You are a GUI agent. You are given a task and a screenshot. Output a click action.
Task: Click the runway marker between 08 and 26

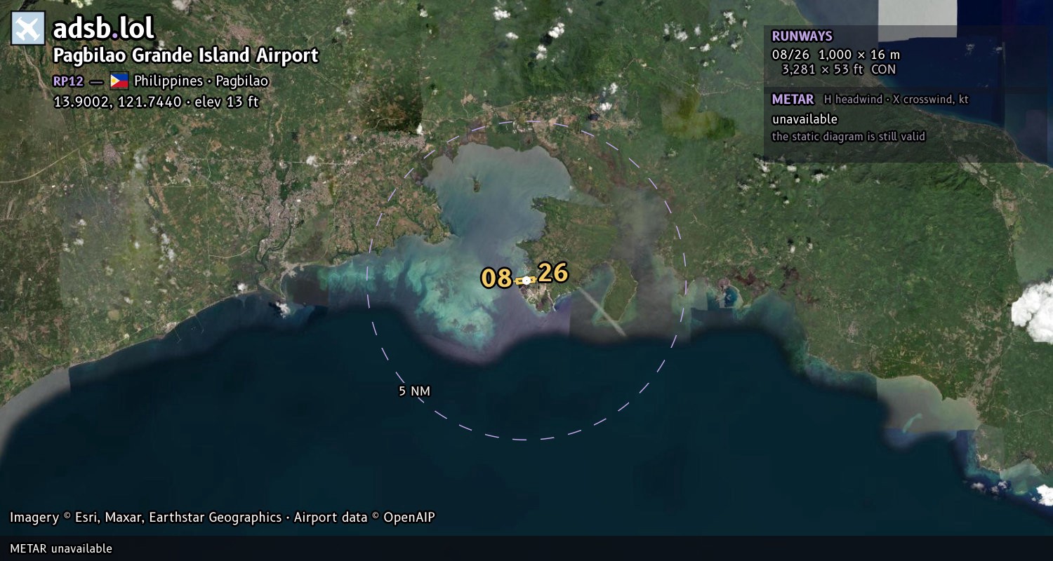pyautogui.click(x=526, y=280)
